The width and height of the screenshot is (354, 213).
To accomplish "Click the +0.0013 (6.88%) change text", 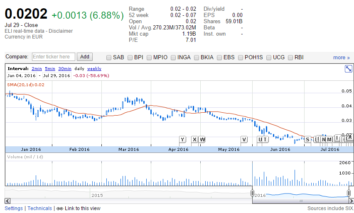I will (x=88, y=15).
